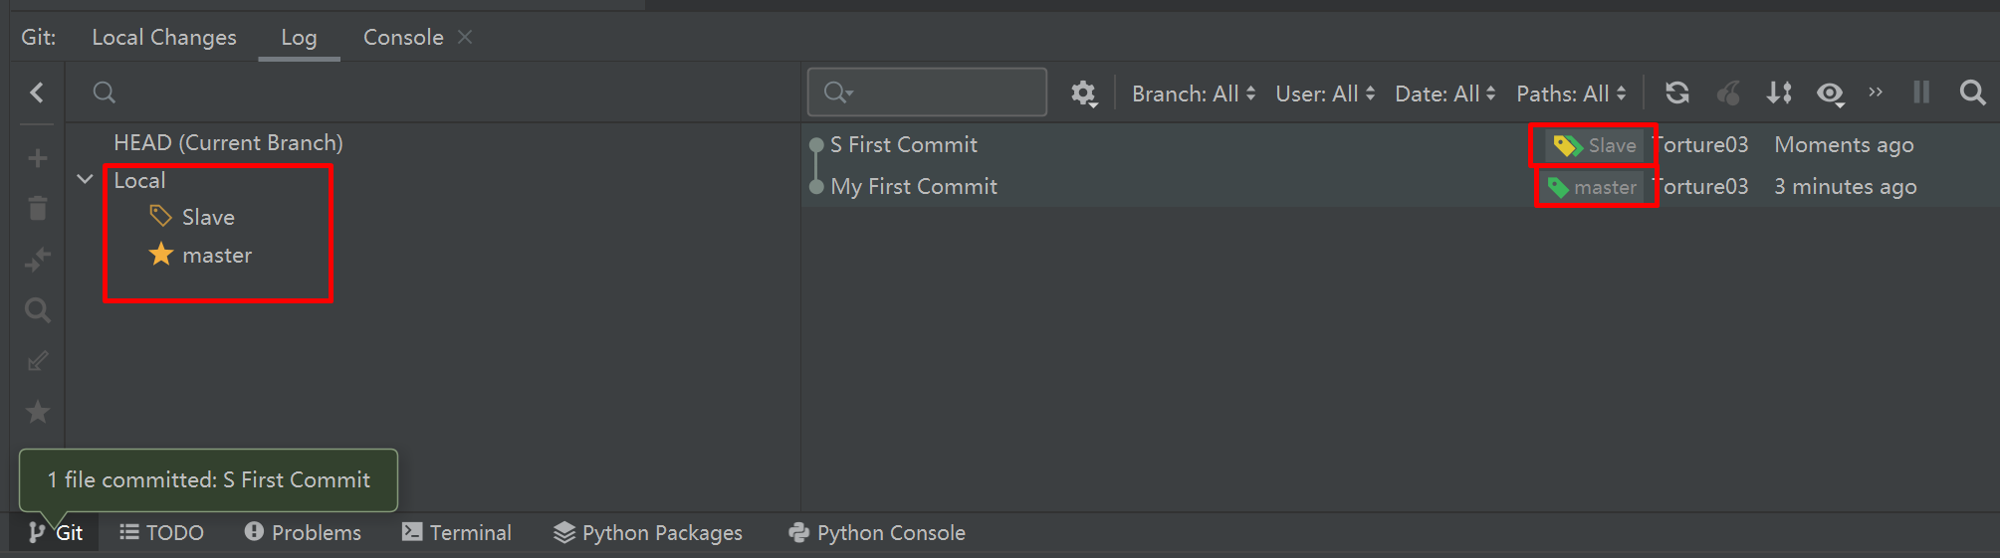Open the Branch: All filter dropdown
The width and height of the screenshot is (2000, 558).
click(x=1194, y=93)
